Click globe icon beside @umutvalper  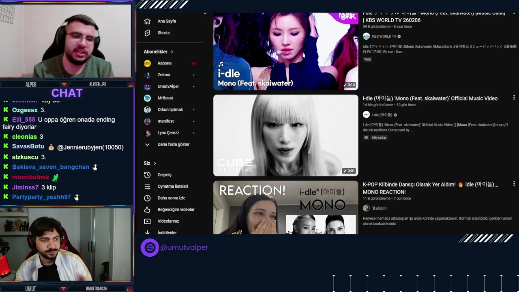150,247
